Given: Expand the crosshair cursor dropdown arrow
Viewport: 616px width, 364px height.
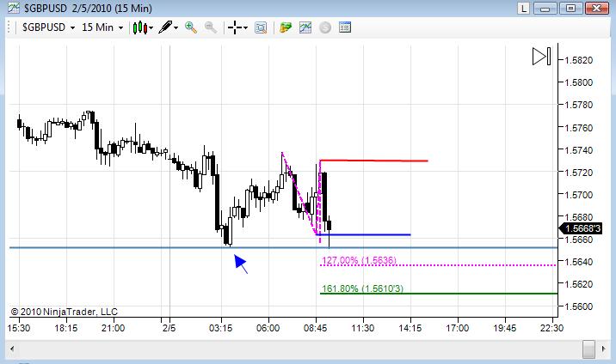Looking at the screenshot, I should (245, 27).
